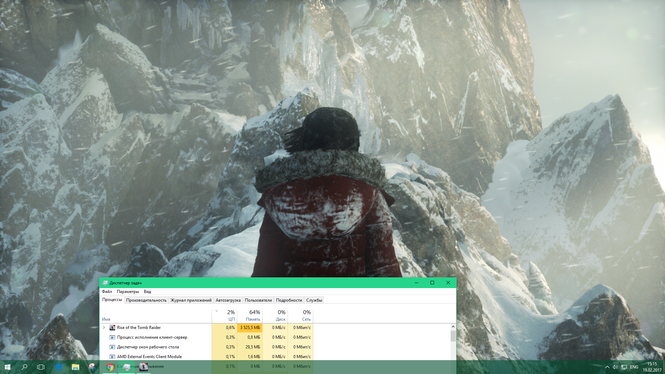Click icon beside AMD External Events Client Module
The image size is (665, 374).
pyautogui.click(x=112, y=357)
